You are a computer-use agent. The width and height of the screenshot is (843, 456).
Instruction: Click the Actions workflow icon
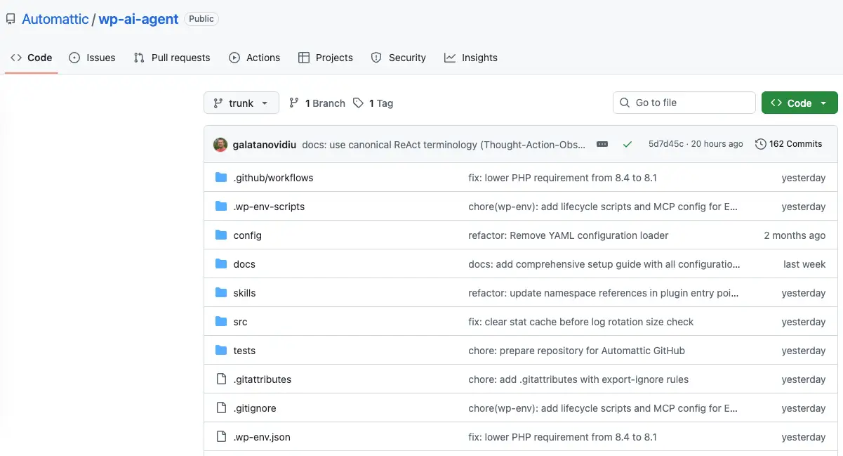[x=234, y=58]
